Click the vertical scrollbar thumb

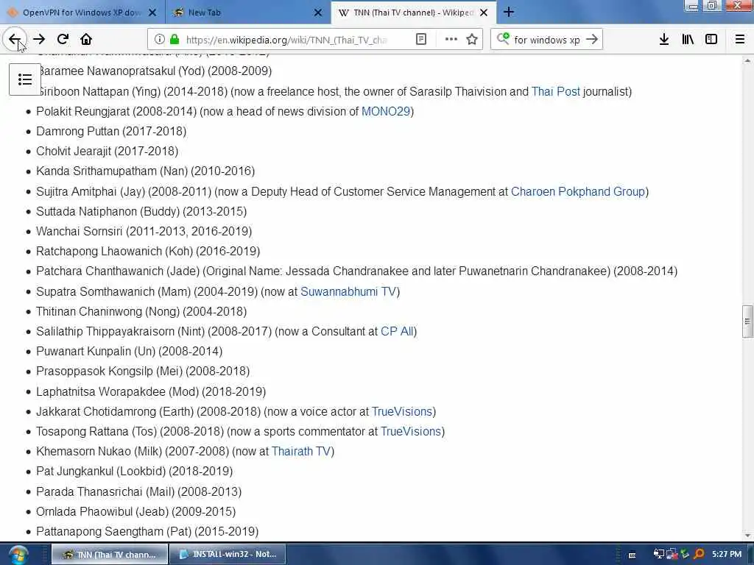pos(747,321)
